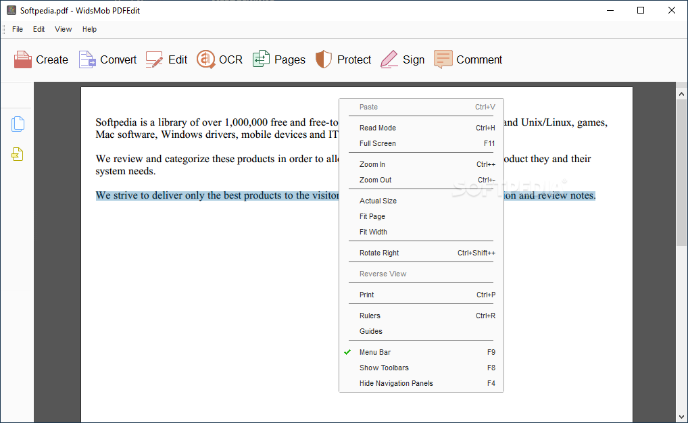
Task: Select the Sign pen icon
Action: [x=389, y=59]
